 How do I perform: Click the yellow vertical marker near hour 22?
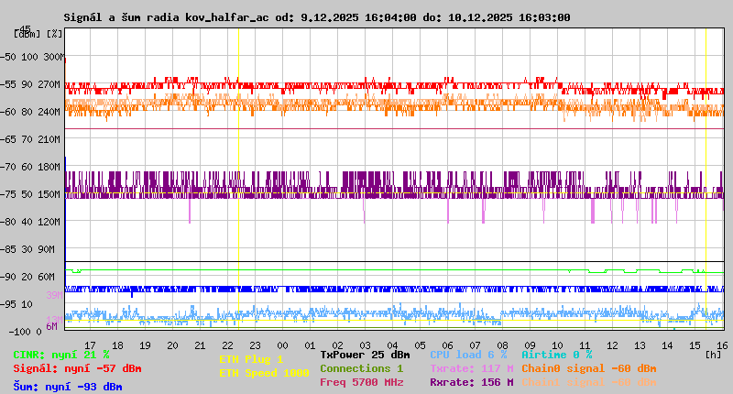238,183
